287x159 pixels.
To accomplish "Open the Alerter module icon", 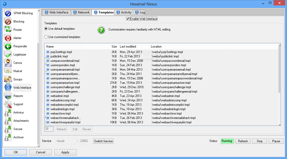I will pyautogui.click(x=8, y=38).
